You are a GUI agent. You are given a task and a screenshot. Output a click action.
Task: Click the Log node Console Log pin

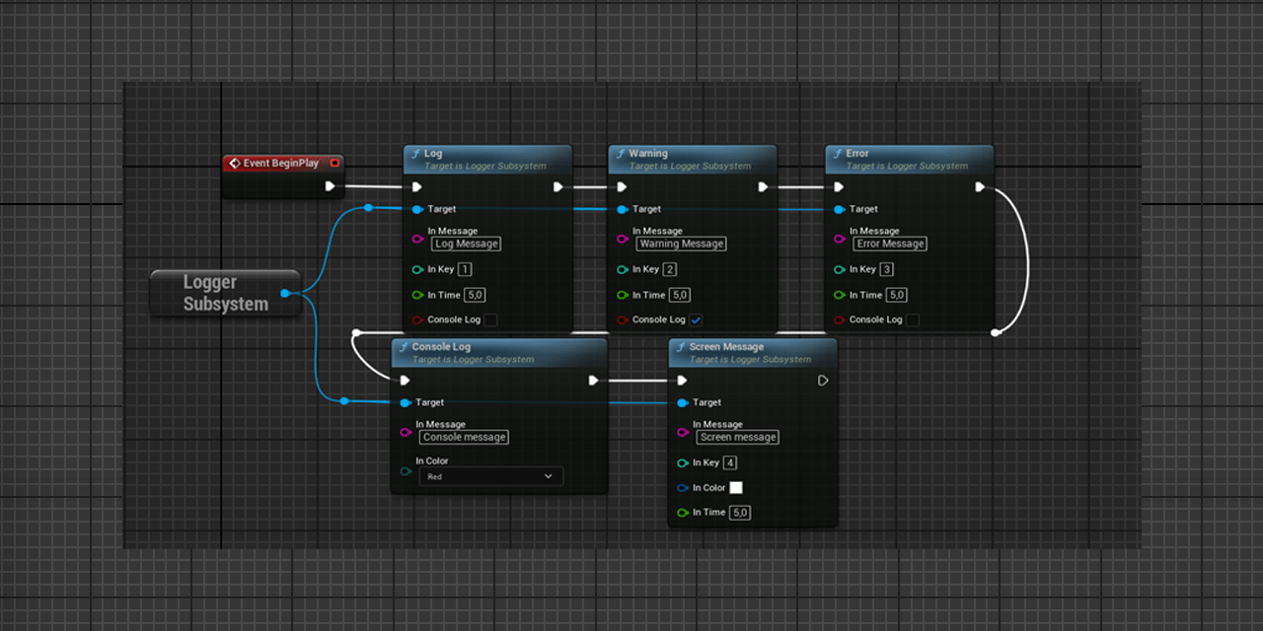click(x=417, y=319)
